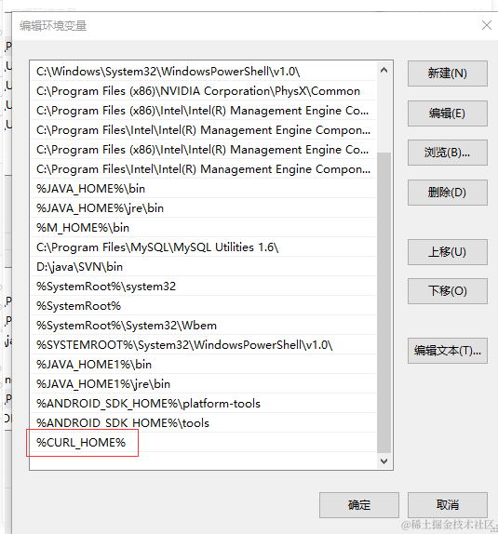This screenshot has width=498, height=534.
Task: Select %JAVA_HOME%\bin entry
Action: 203,189
